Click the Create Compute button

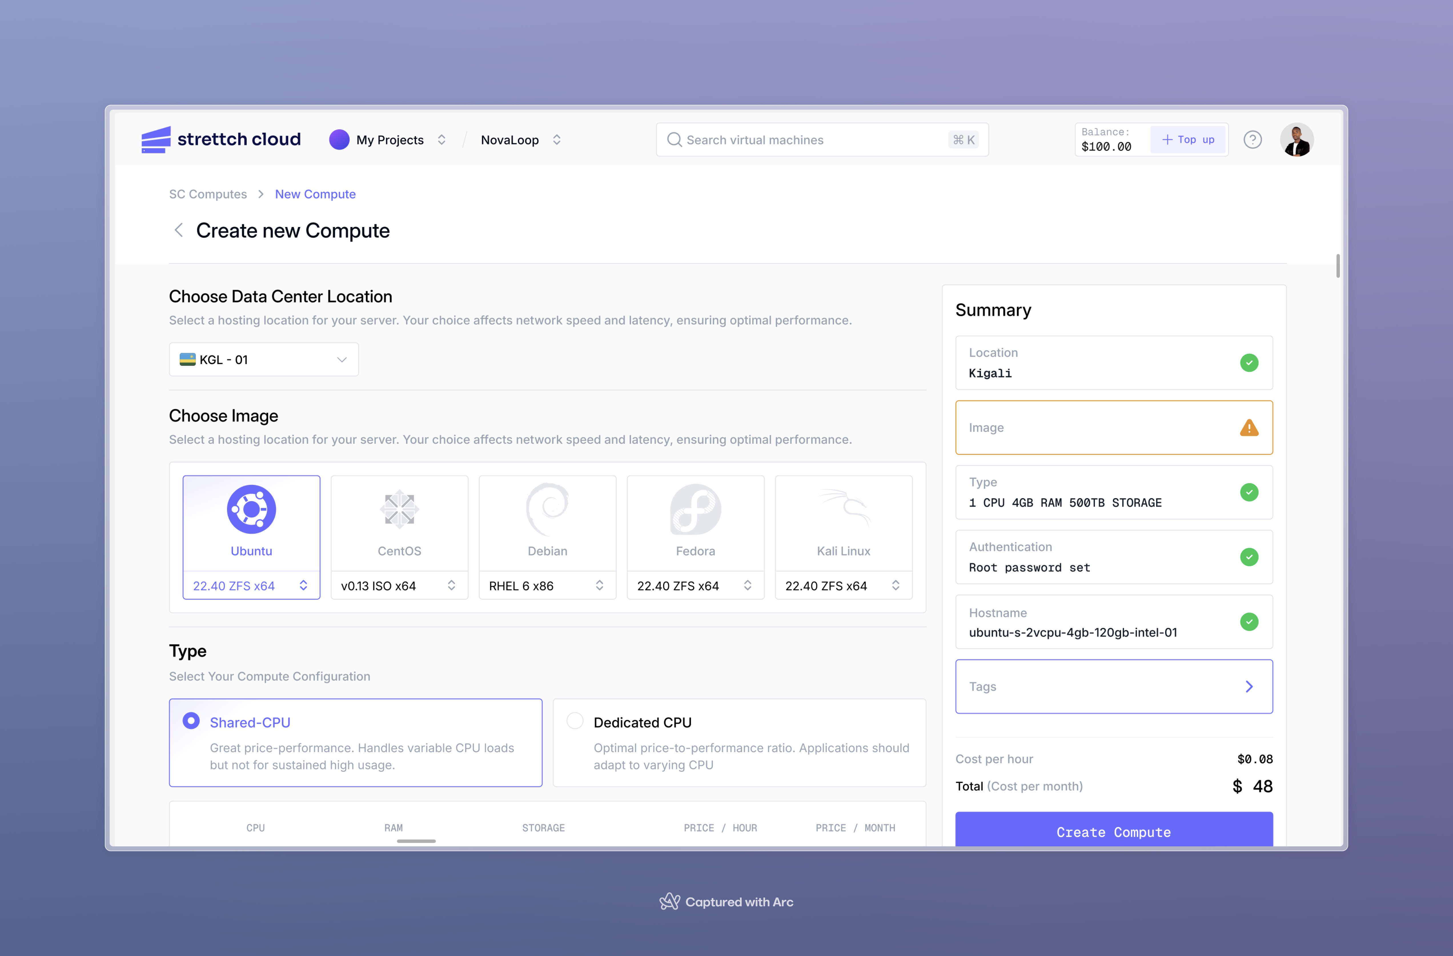(1113, 831)
